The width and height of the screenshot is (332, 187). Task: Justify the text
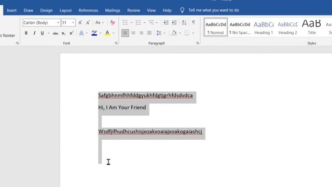point(149,33)
